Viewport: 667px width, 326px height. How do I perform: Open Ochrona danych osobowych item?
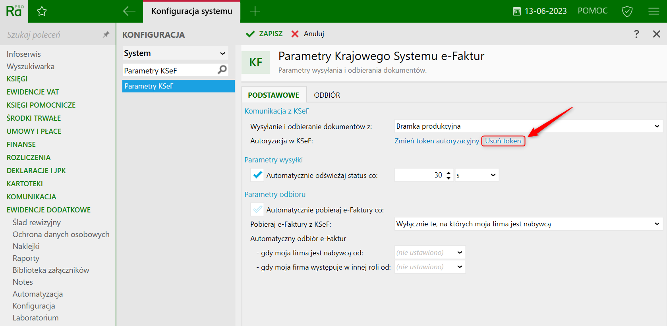tap(61, 234)
